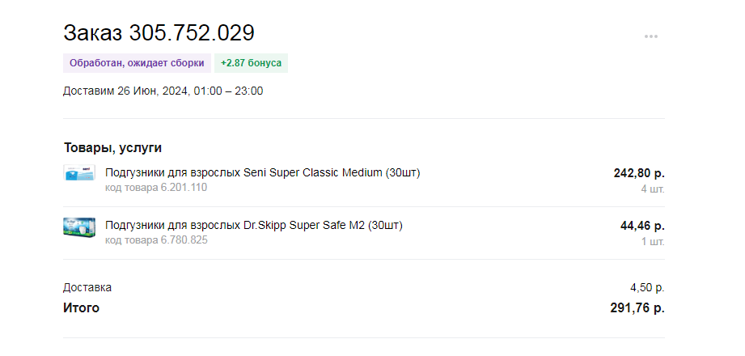Click the delivery cost 4,50 р.

point(647,287)
